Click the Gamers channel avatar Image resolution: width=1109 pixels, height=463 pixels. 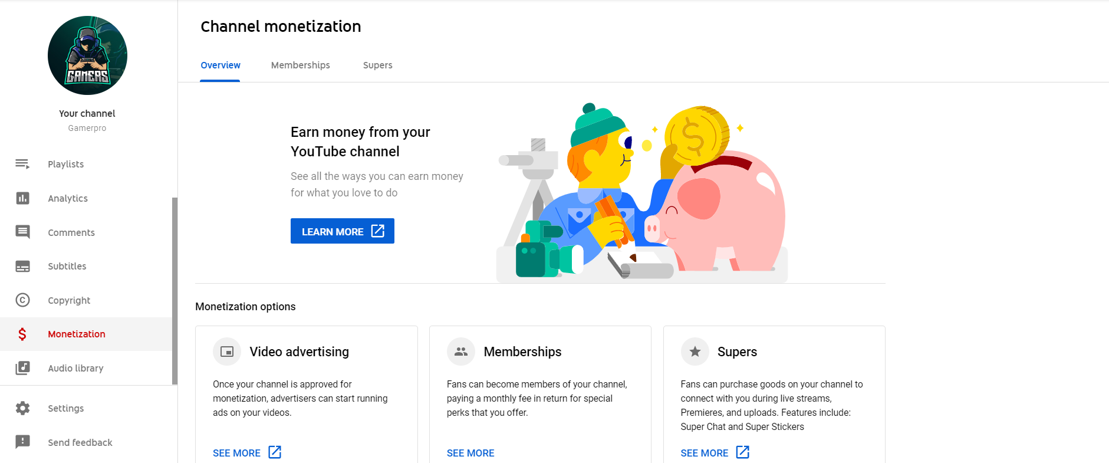point(87,55)
